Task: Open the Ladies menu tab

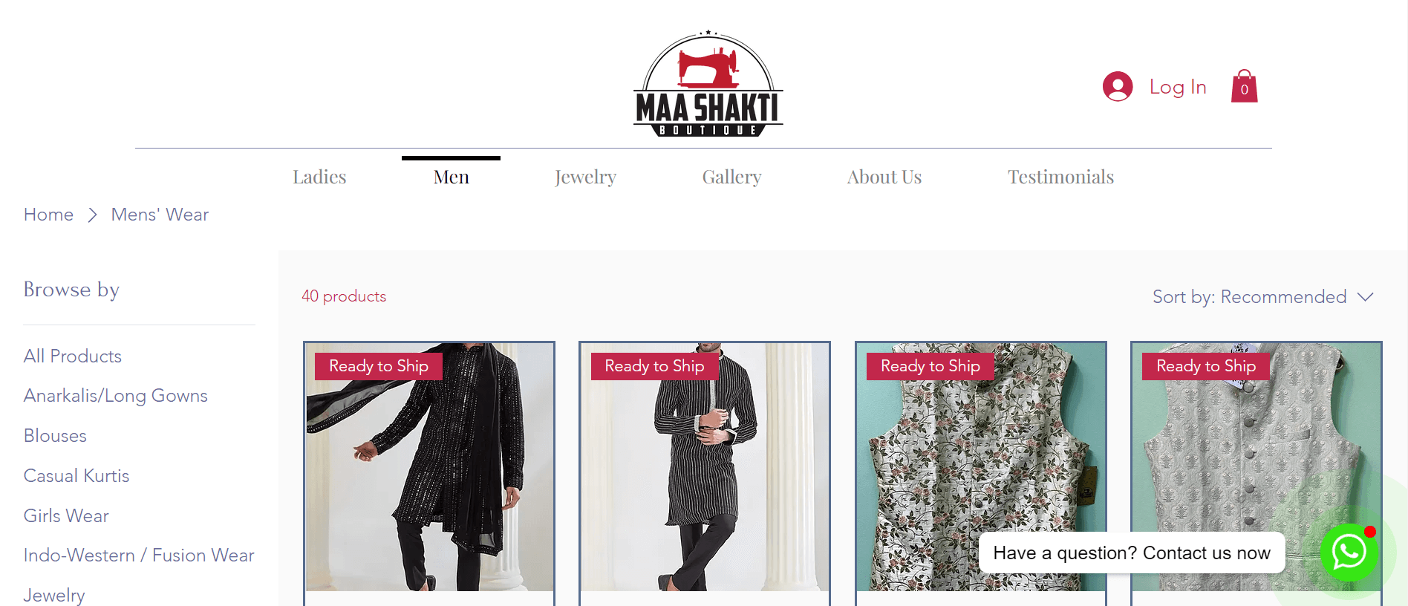Action: (x=319, y=177)
